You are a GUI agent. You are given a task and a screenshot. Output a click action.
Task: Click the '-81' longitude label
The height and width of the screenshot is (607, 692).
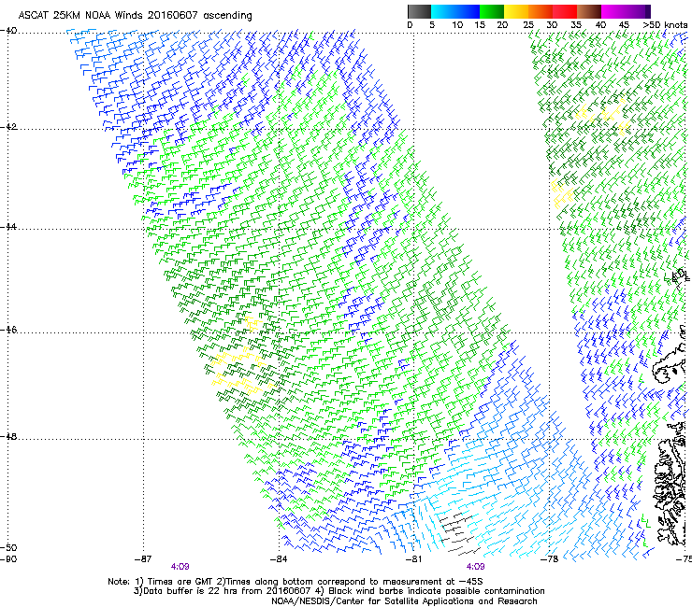(413, 559)
